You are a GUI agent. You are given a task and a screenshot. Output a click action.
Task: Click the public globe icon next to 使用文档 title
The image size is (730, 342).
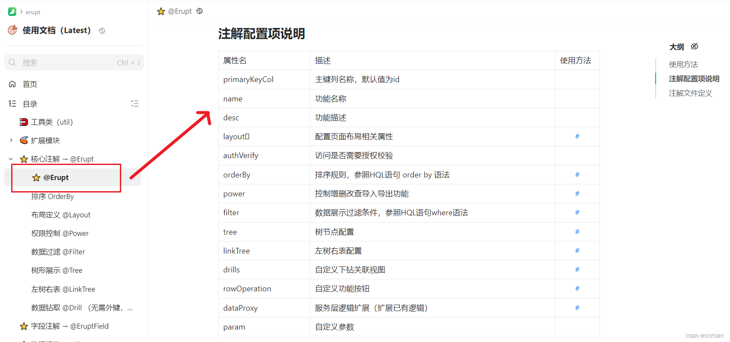pyautogui.click(x=102, y=31)
